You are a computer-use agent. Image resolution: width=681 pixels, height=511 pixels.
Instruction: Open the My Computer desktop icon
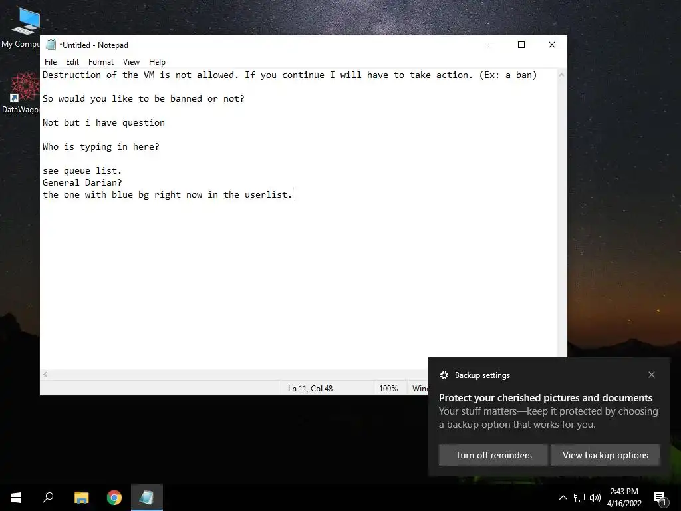click(21, 27)
